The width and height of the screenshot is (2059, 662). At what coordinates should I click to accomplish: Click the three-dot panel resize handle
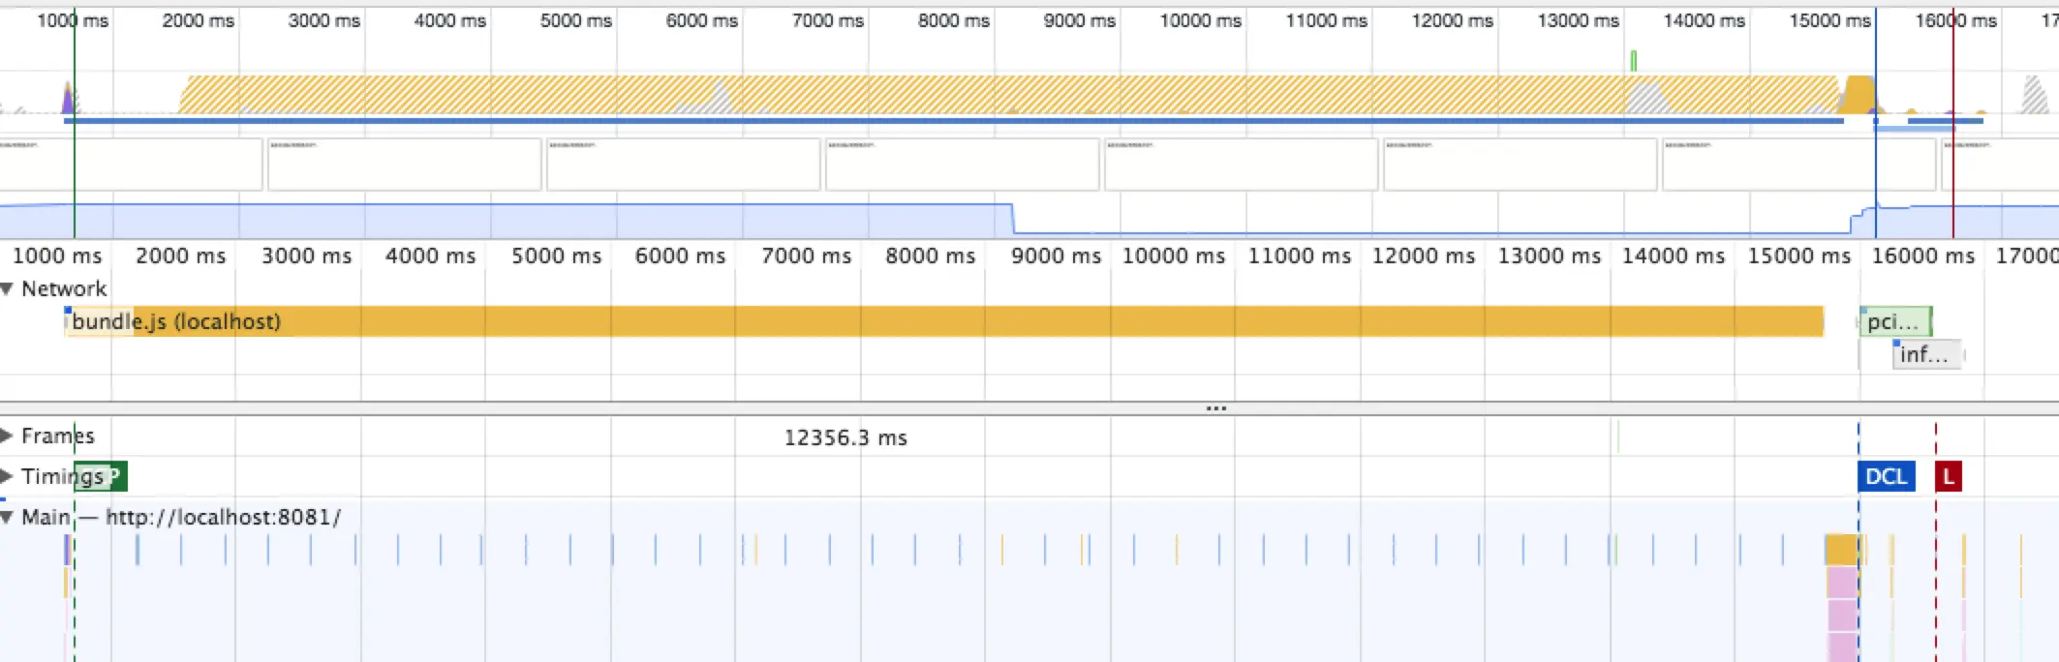(1216, 408)
